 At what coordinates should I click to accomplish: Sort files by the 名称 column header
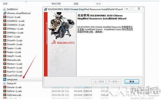[5, 4]
